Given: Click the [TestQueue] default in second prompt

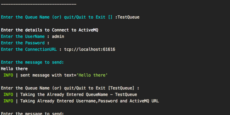Looking at the screenshot, I should tap(121, 88).
